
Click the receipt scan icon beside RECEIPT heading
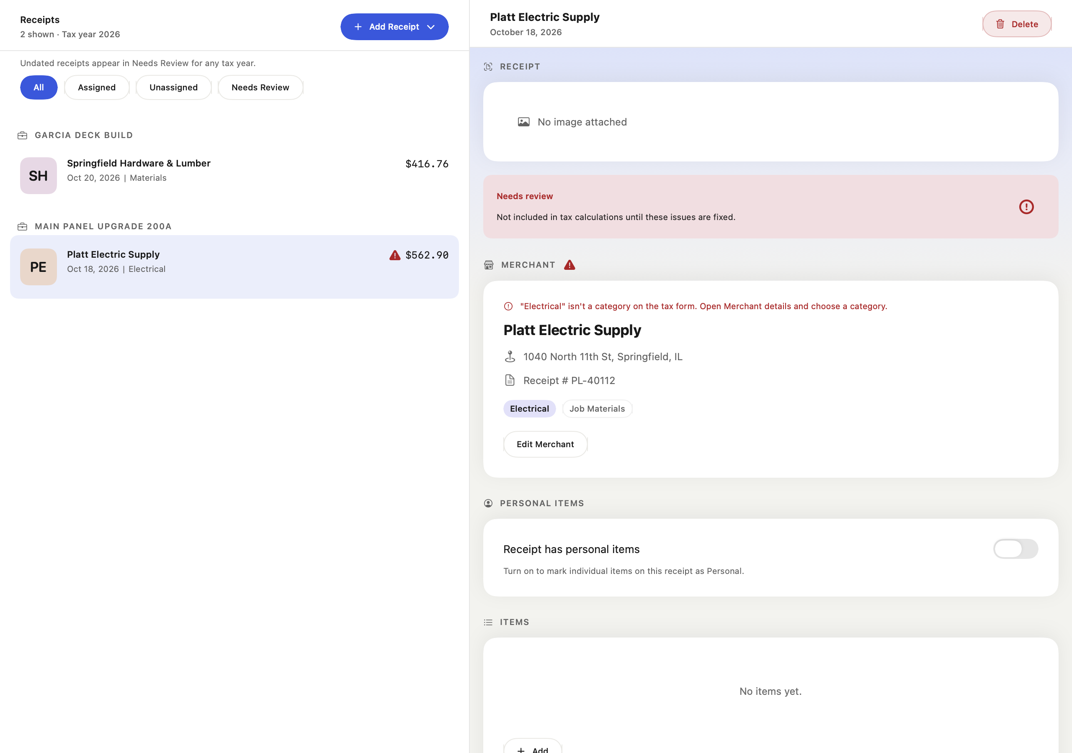tap(488, 67)
